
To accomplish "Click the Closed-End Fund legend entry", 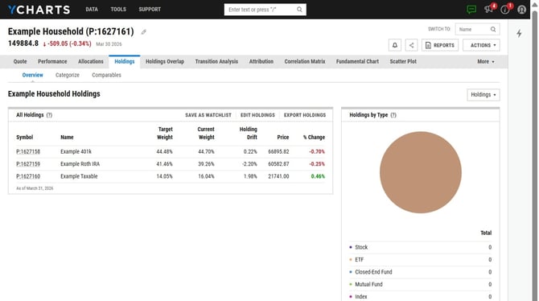I will 373,272.
